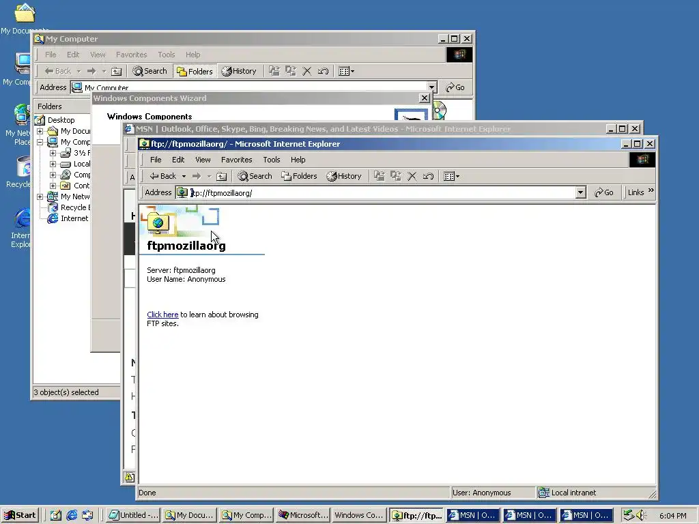Open Favorites menu in the FTP window

click(x=236, y=160)
